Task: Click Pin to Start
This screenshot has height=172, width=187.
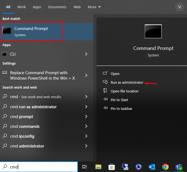Action: (x=119, y=100)
